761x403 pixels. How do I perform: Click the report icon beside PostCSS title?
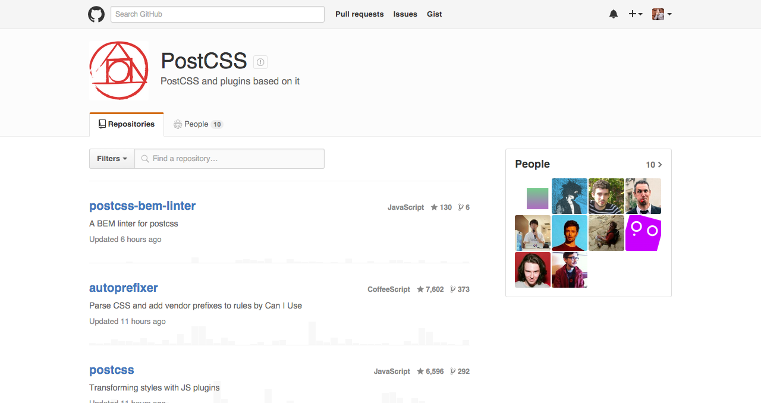pyautogui.click(x=260, y=62)
